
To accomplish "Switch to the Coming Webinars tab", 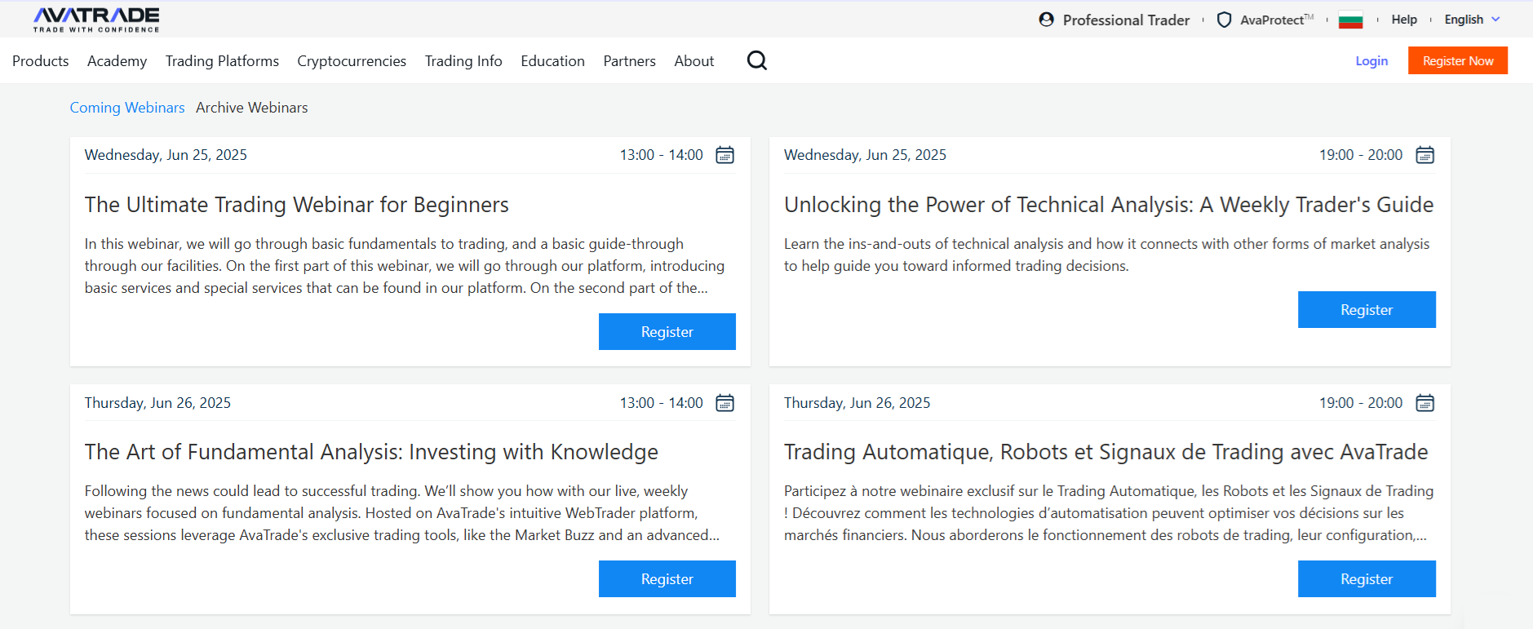I will [127, 108].
